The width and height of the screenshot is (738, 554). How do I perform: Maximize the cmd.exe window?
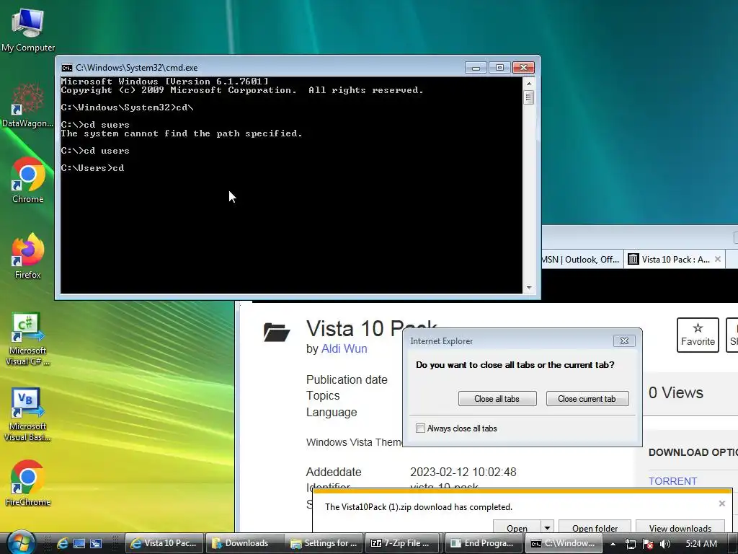tap(499, 68)
